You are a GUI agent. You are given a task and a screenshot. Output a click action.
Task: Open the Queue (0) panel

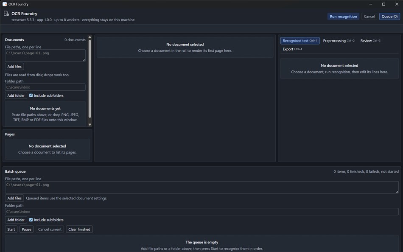(389, 17)
